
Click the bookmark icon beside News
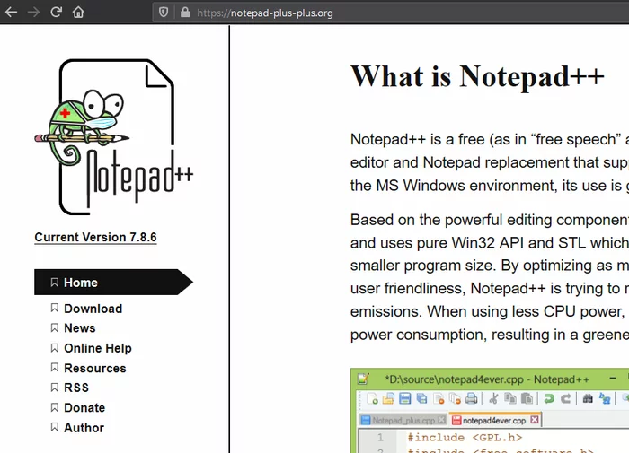[x=55, y=327]
